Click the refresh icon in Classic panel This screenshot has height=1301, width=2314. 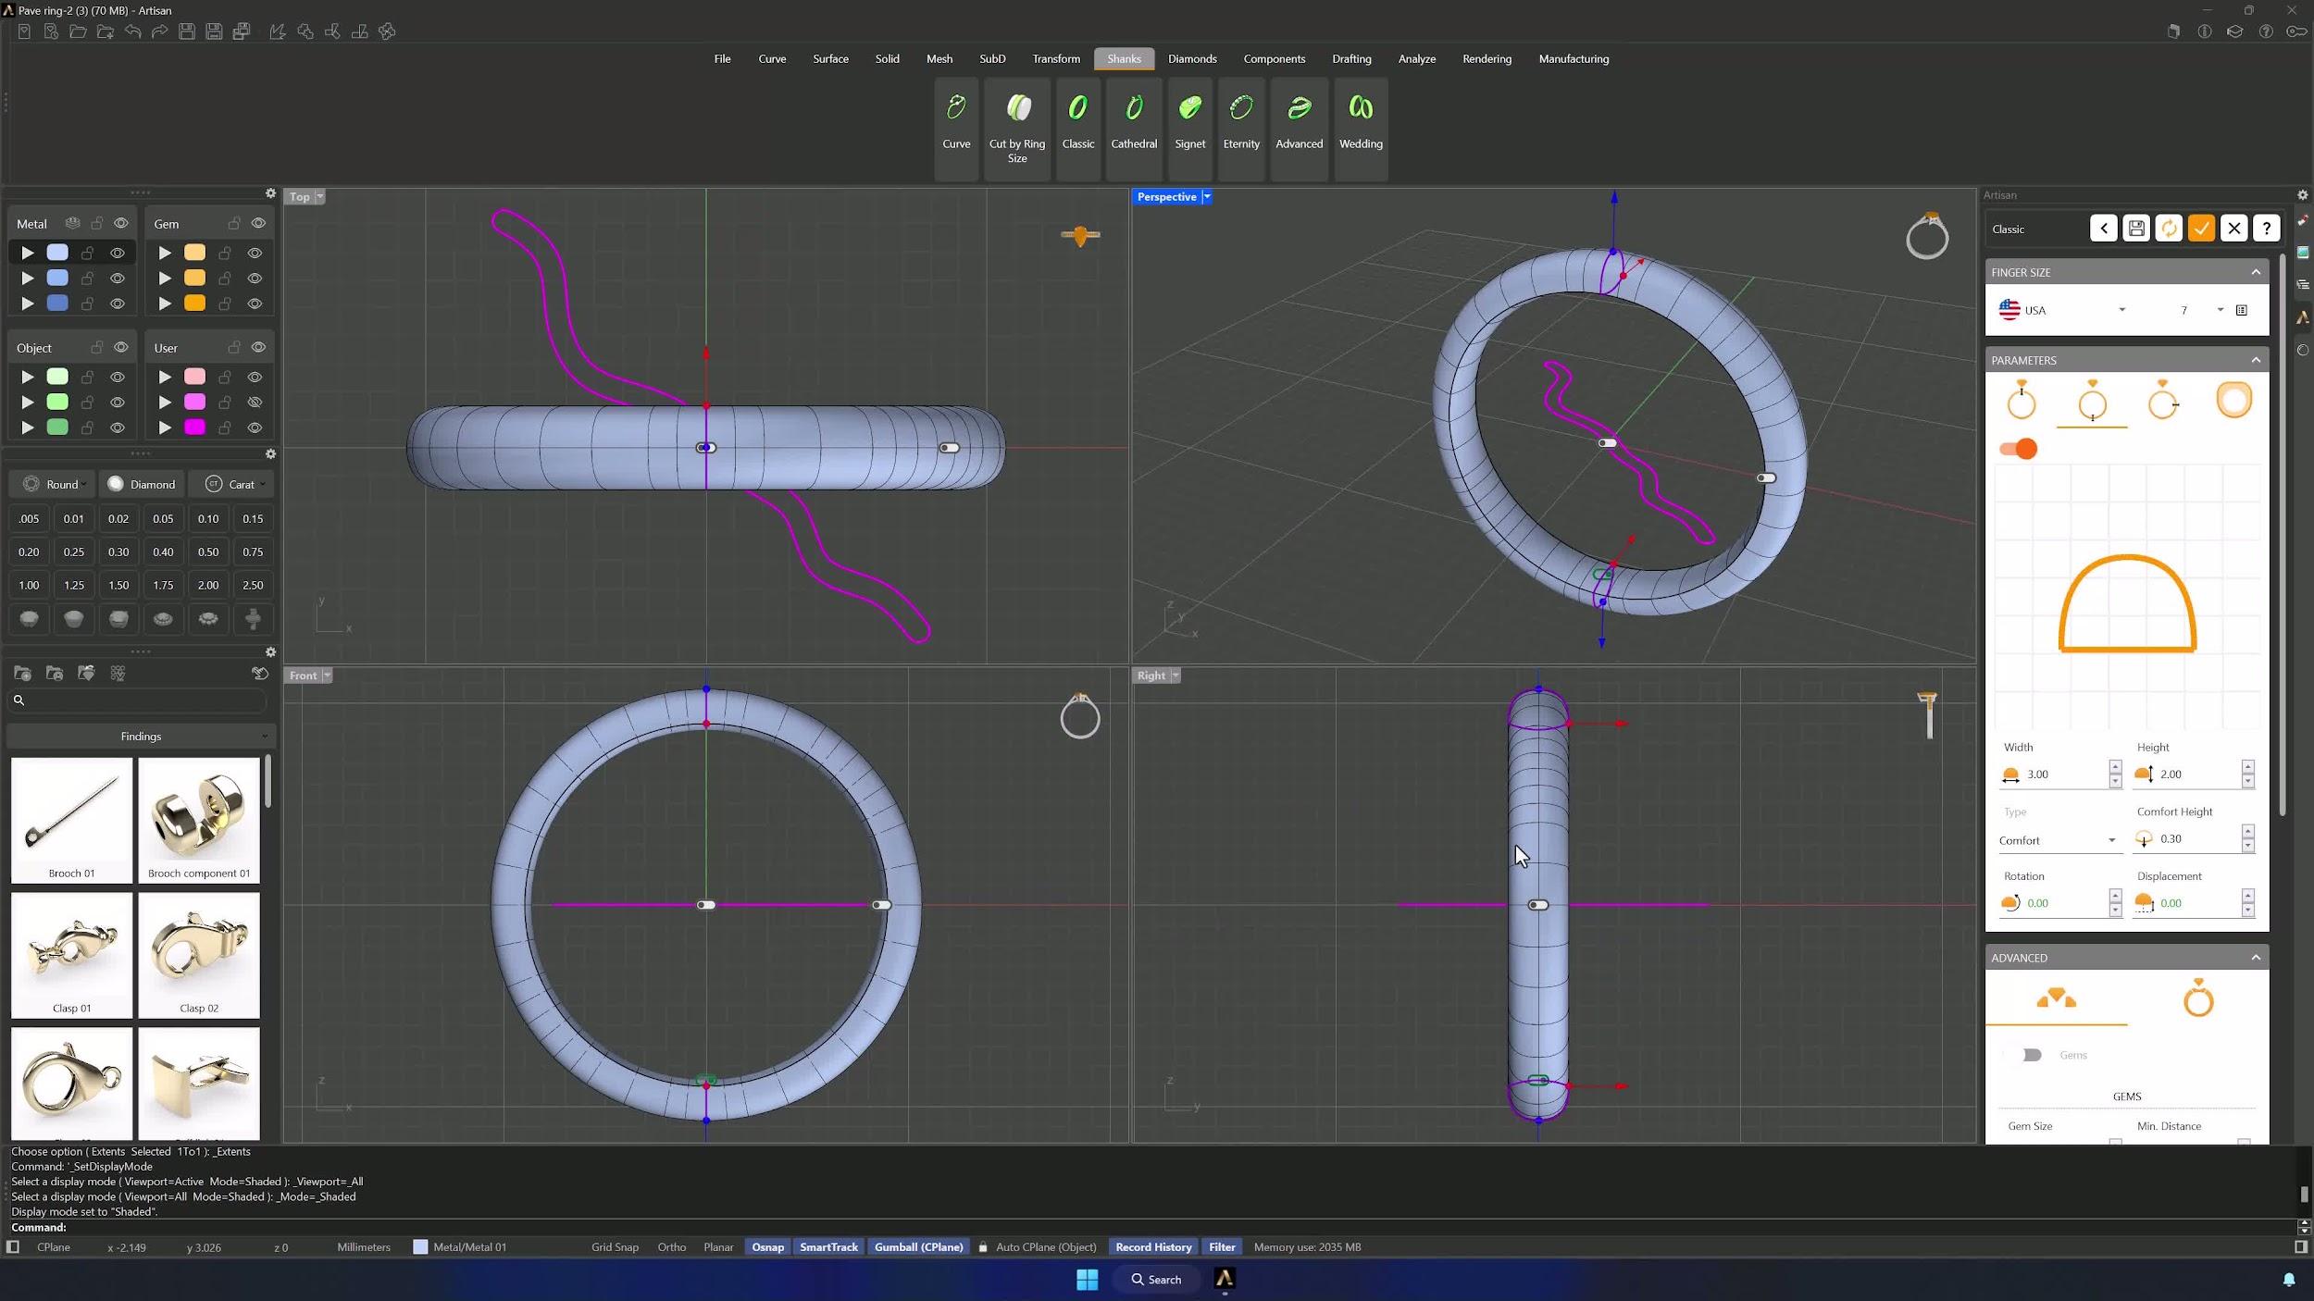(x=2169, y=229)
